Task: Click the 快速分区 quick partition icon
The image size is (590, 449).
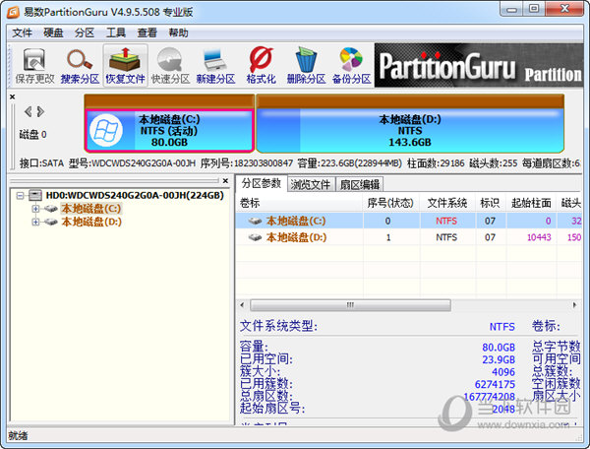Action: tap(171, 65)
